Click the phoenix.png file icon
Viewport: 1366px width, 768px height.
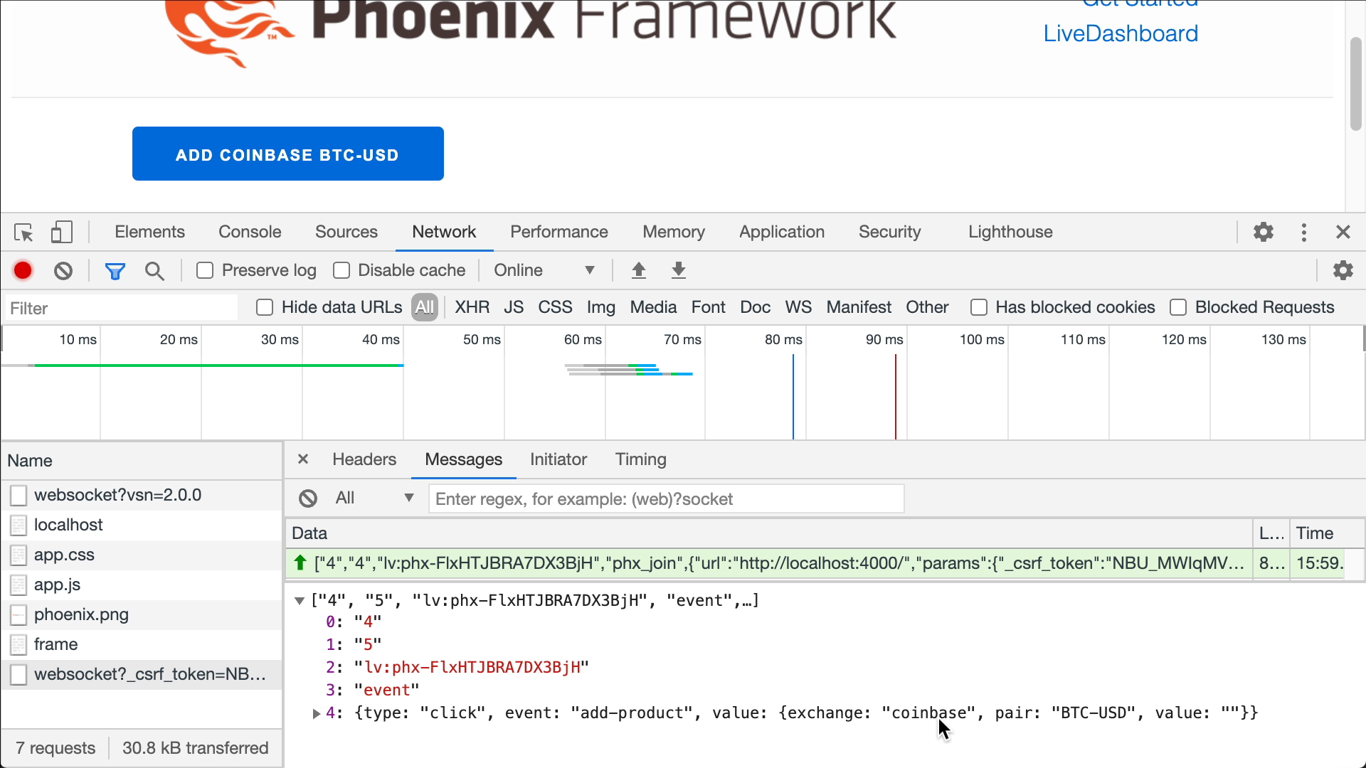[18, 614]
